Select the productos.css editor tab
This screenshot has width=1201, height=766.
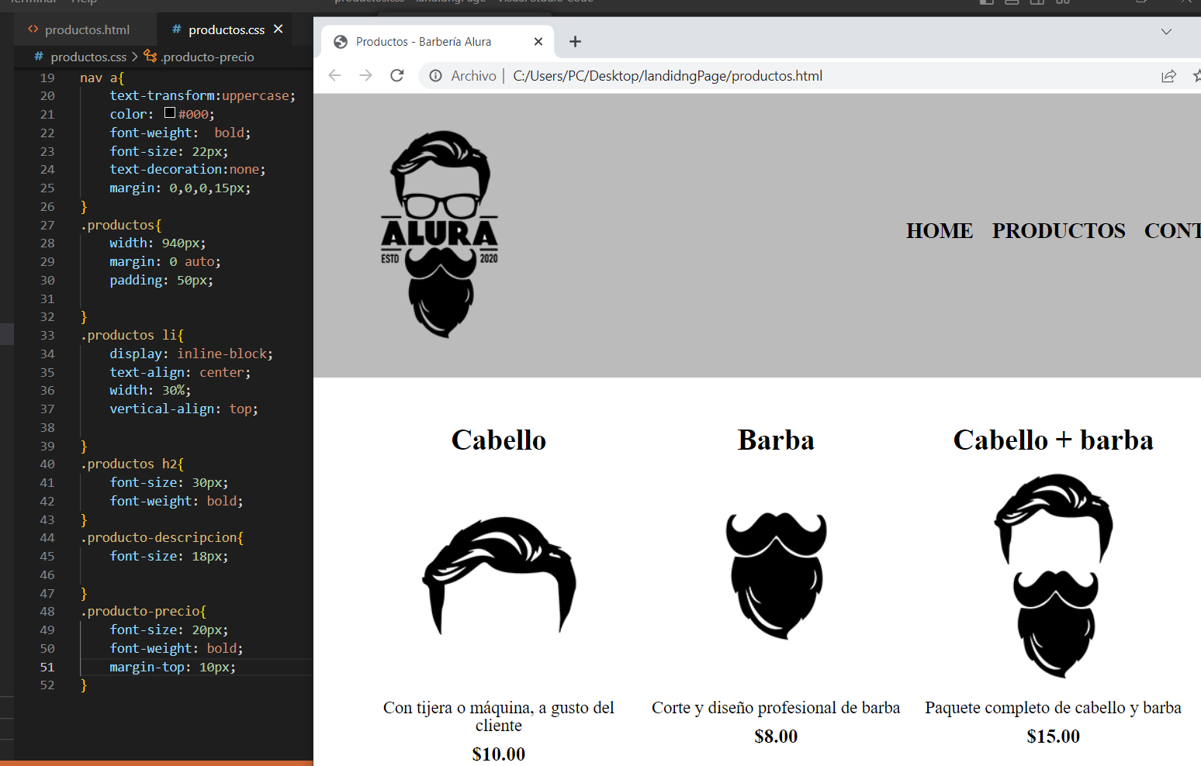[226, 29]
